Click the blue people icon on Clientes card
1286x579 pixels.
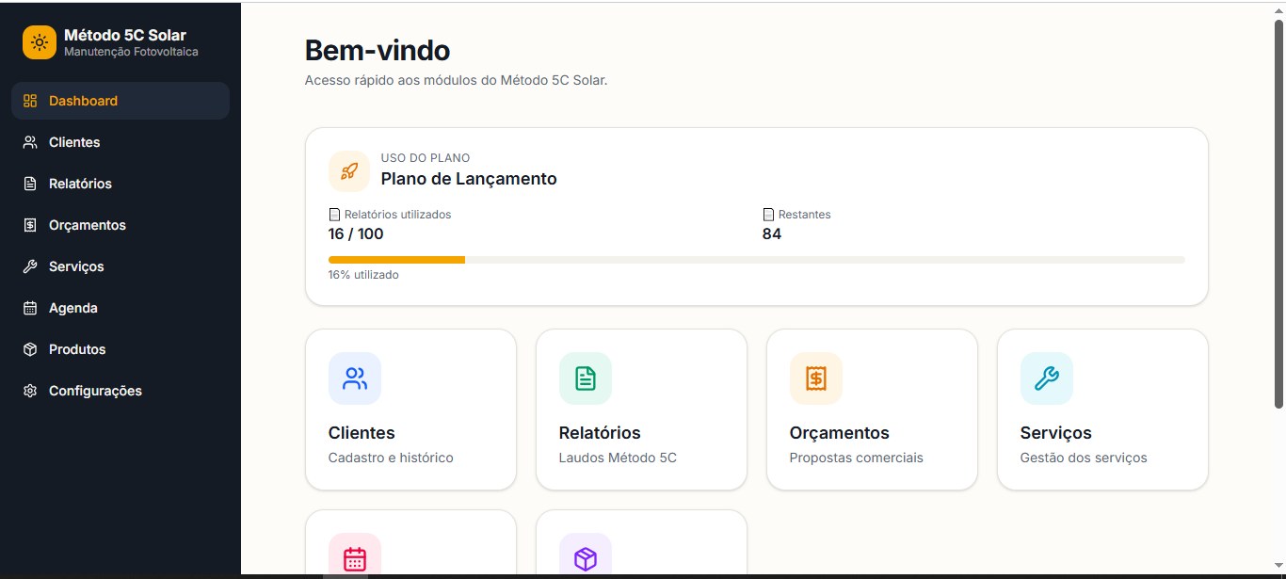(355, 378)
